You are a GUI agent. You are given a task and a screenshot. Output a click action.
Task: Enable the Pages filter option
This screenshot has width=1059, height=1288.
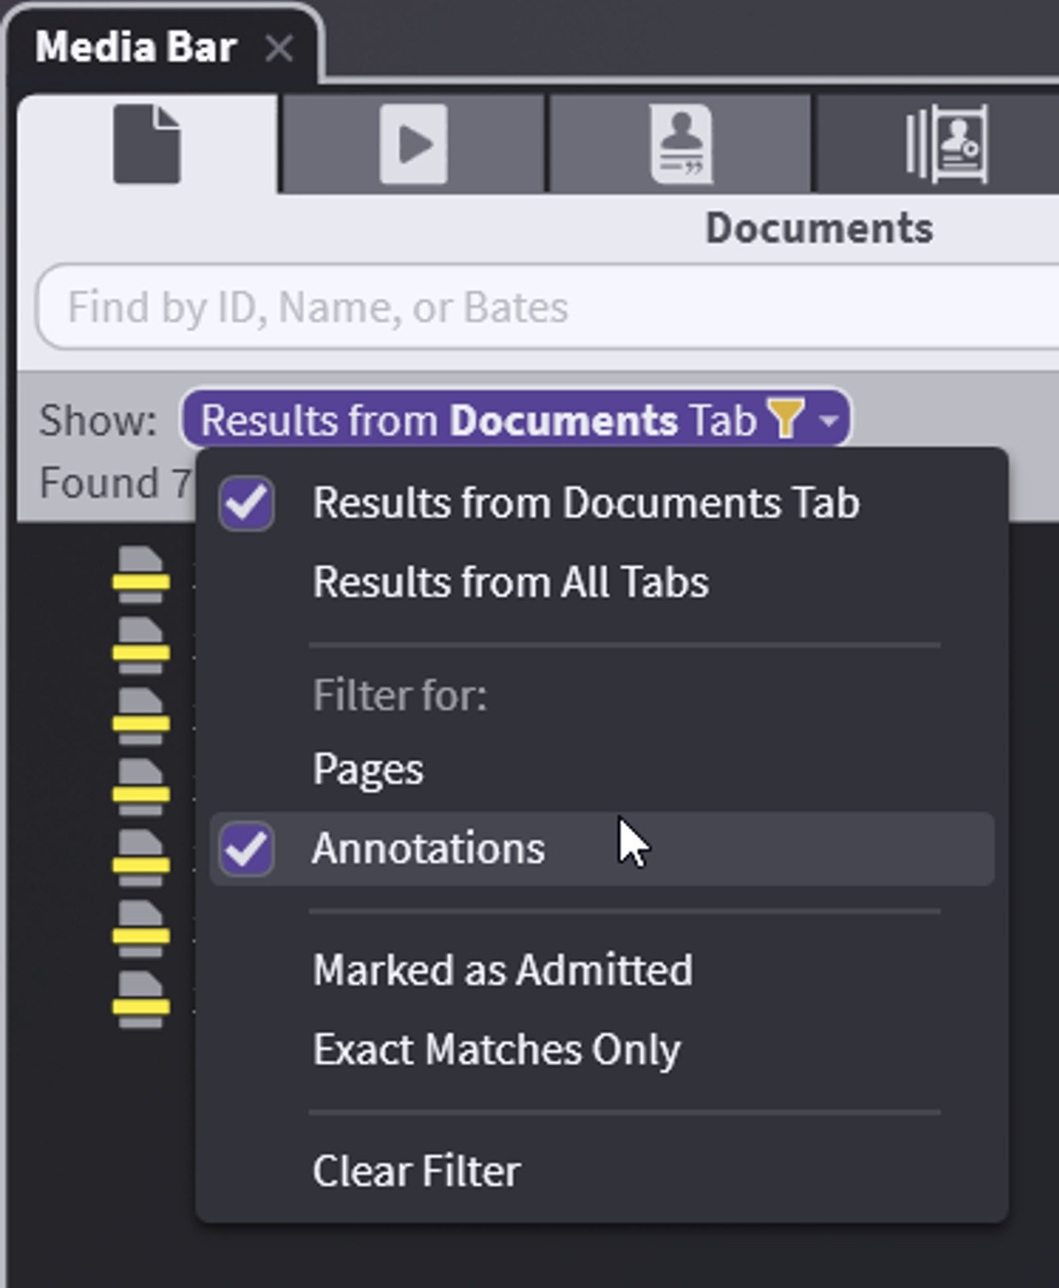368,770
